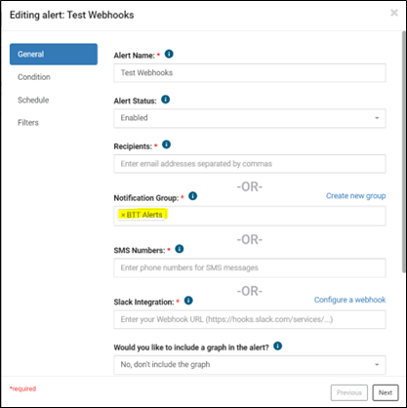Remove BTT Alerts tag with the x
Image resolution: width=407 pixels, height=408 pixels.
(x=123, y=215)
